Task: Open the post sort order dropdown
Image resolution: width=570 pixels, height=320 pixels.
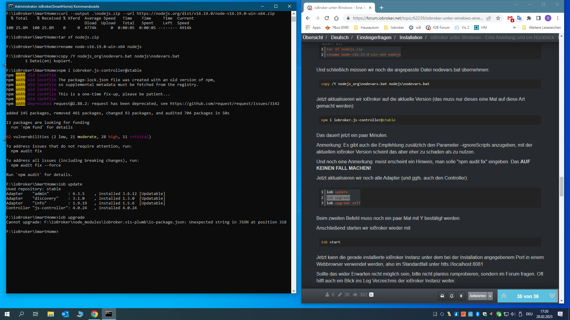Action: tap(461, 296)
